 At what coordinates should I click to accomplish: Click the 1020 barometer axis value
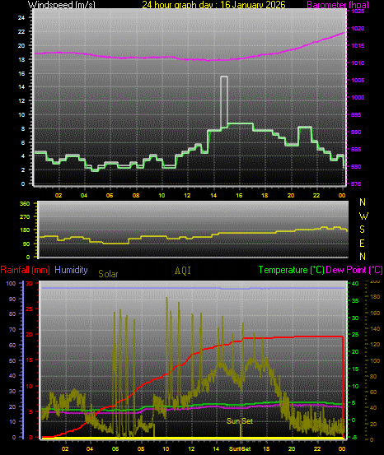[358, 29]
